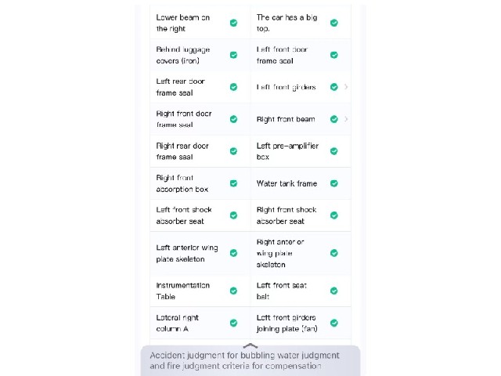The width and height of the screenshot is (501, 376).
Task: Click check icon for Behind luggage covers (iron)
Action: [233, 55]
